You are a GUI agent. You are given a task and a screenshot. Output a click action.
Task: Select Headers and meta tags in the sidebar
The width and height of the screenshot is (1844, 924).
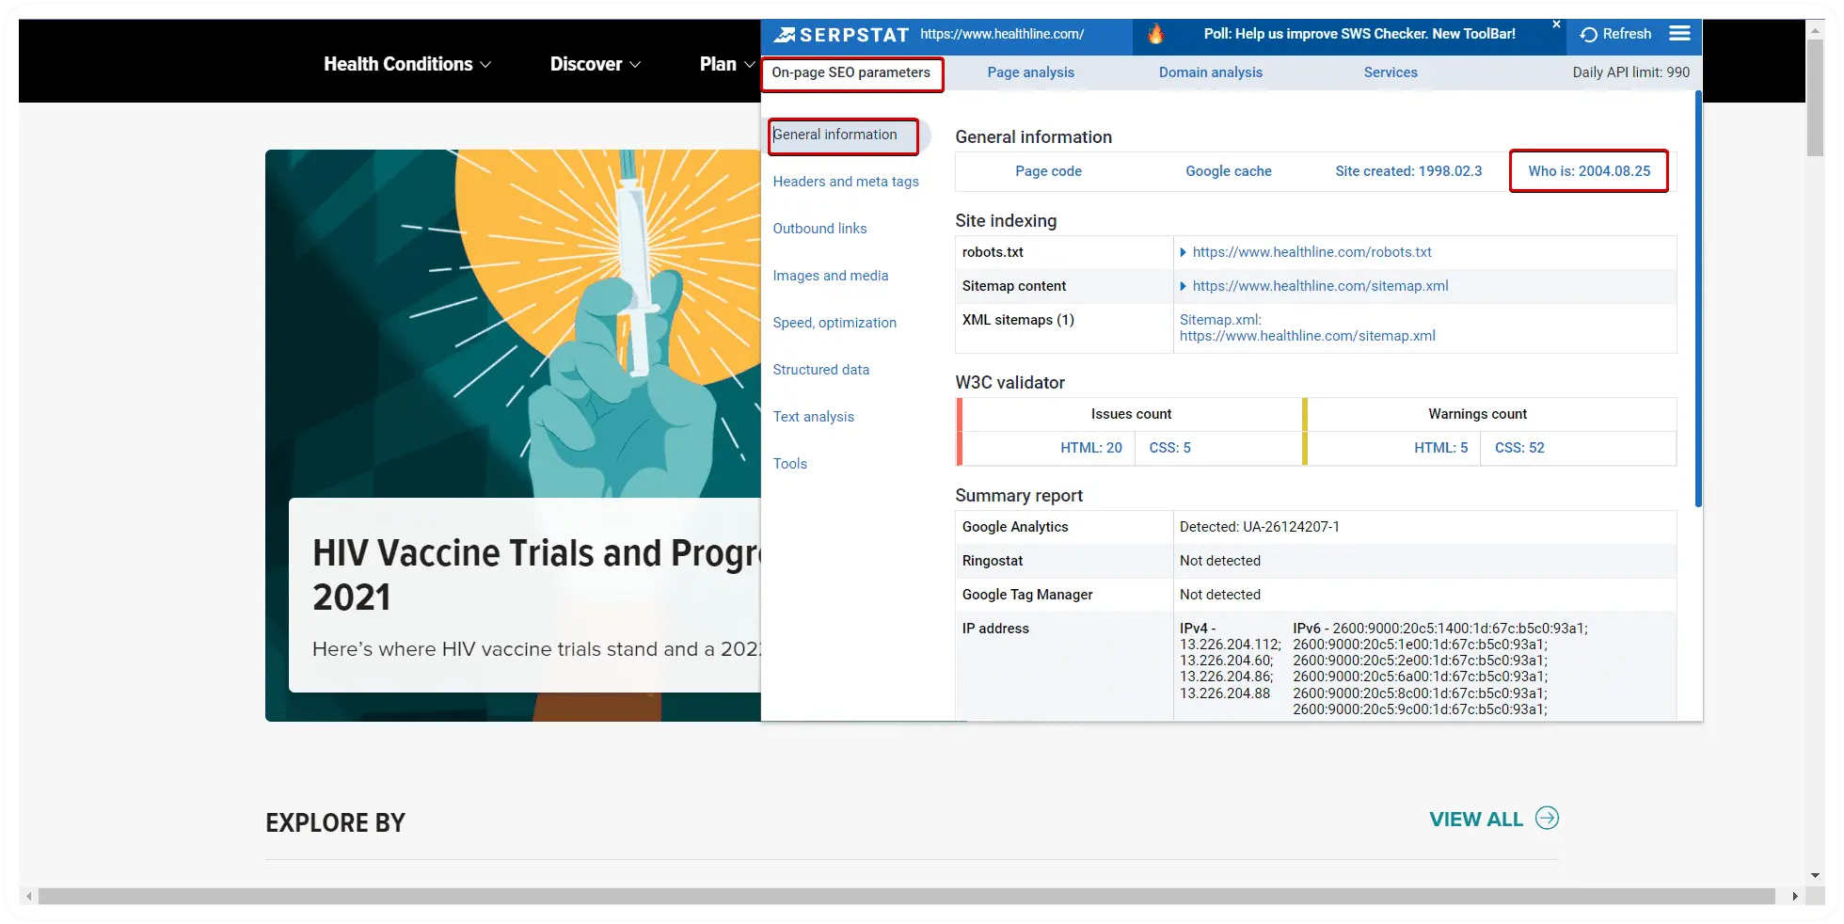coord(846,182)
